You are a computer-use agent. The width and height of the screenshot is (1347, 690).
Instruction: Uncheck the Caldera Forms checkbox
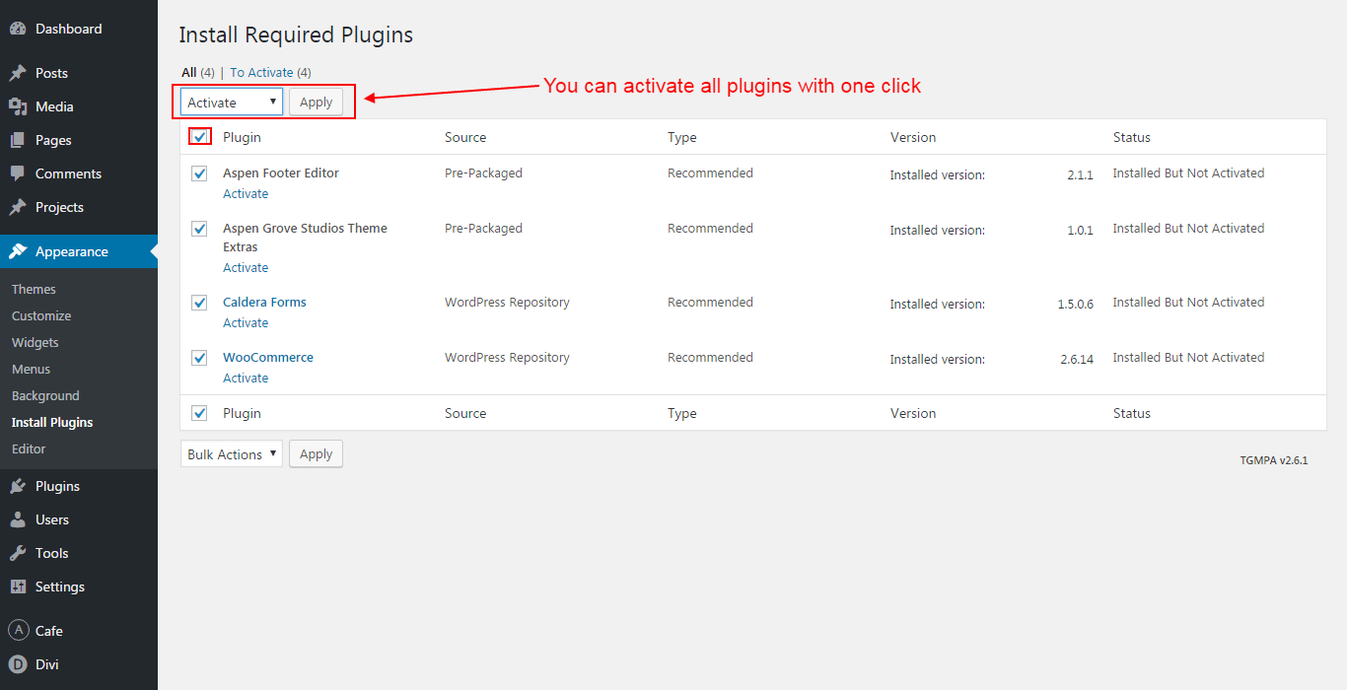tap(199, 303)
